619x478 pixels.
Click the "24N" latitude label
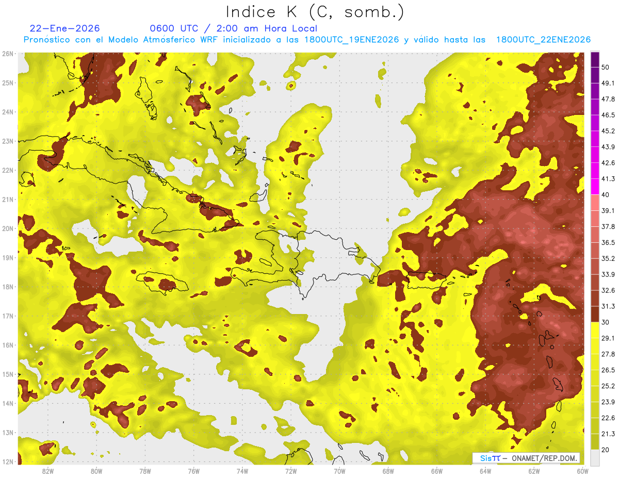tap(8, 112)
